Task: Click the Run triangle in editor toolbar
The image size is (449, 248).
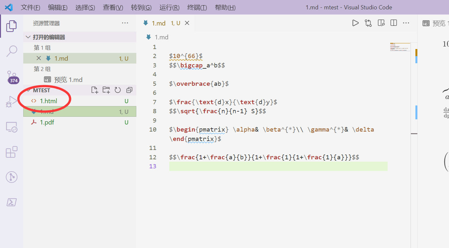Action: [355, 23]
